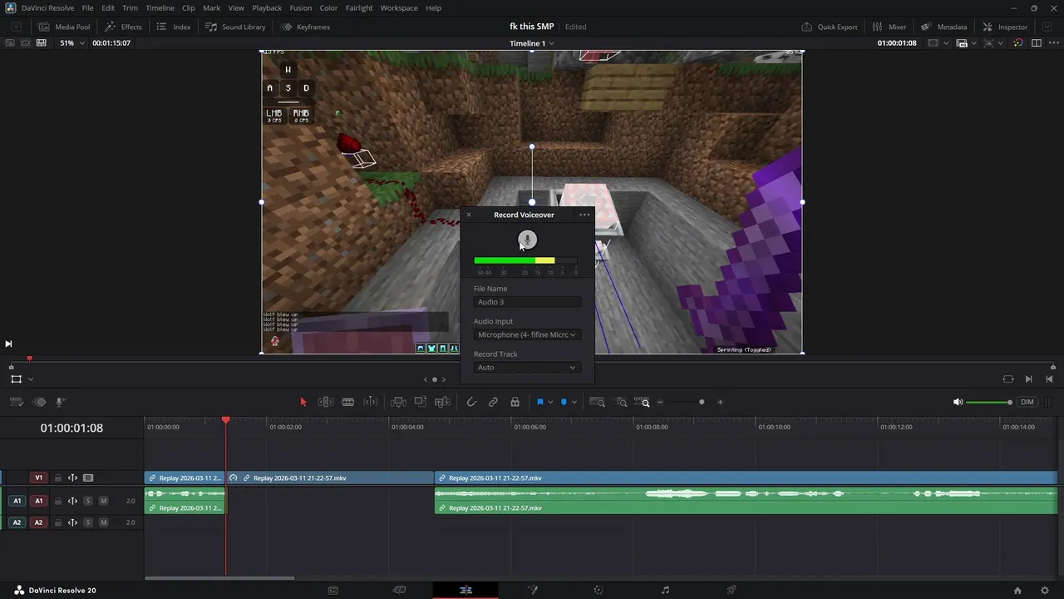Click the Insert Clip tool
The width and height of the screenshot is (1064, 599).
tap(398, 402)
